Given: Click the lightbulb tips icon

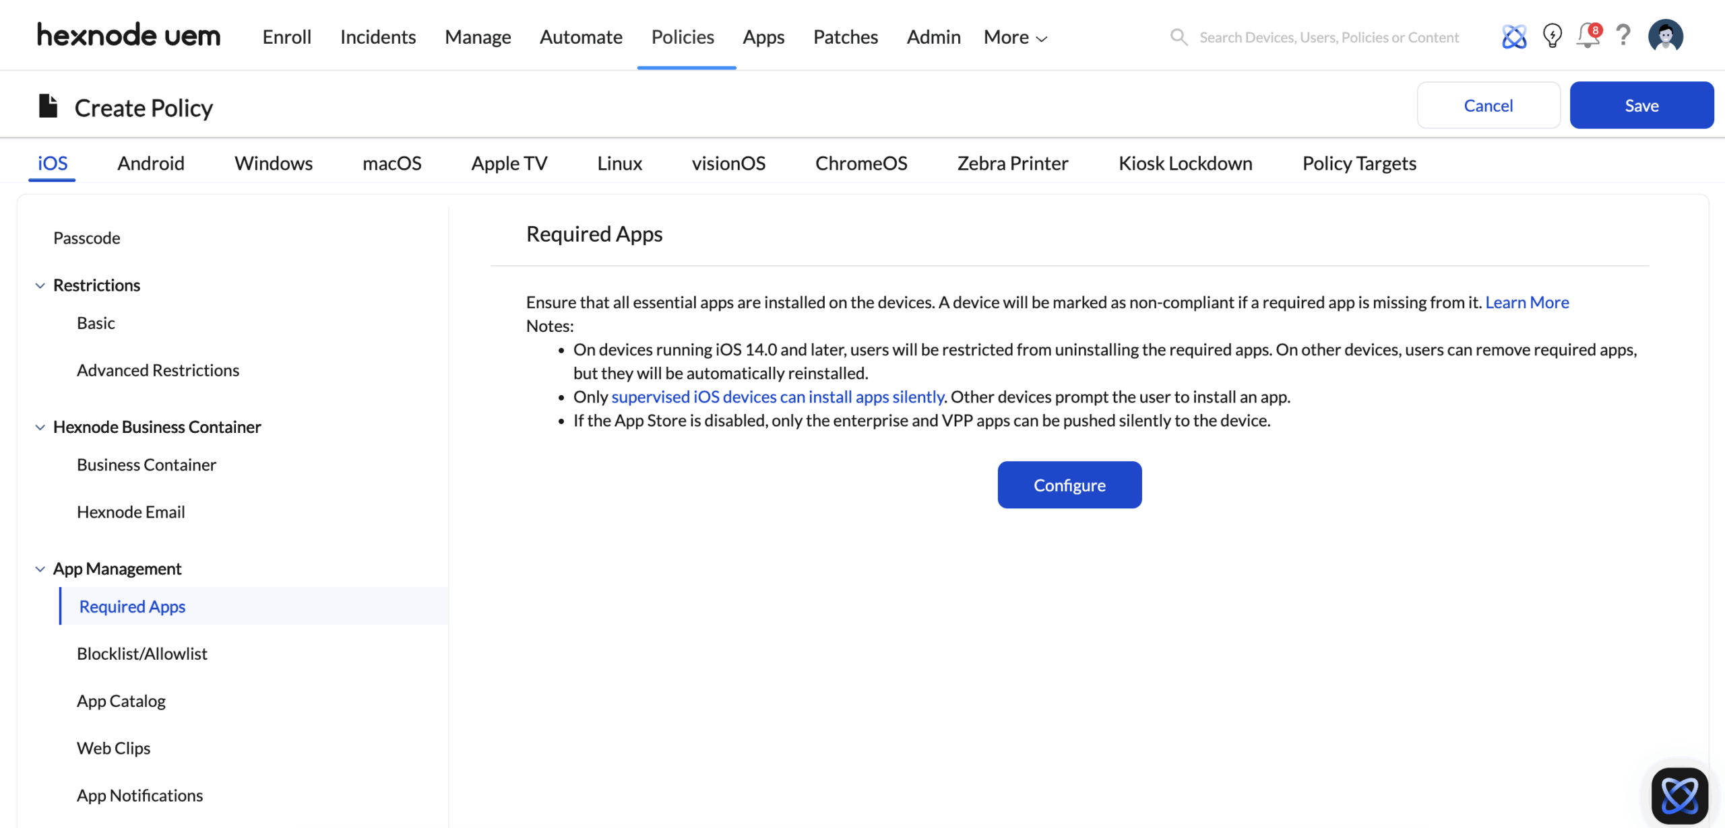Looking at the screenshot, I should (1552, 36).
